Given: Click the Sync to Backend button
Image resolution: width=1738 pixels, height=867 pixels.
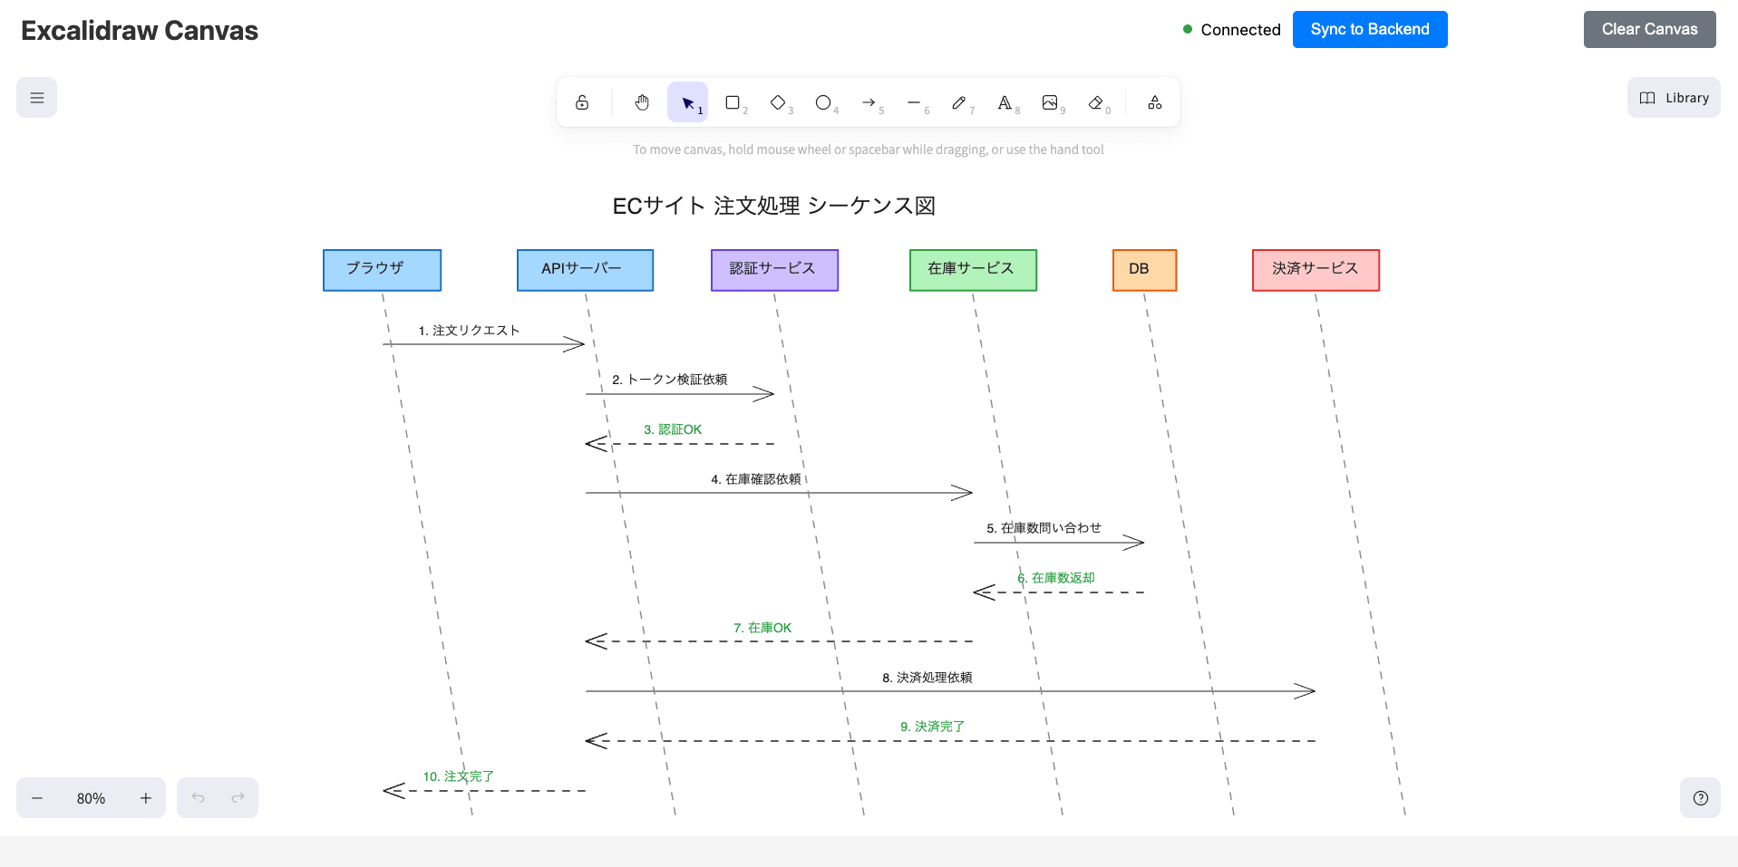Looking at the screenshot, I should coord(1369,29).
